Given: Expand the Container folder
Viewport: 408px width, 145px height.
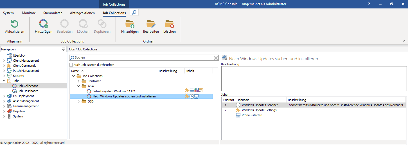Looking at the screenshot, I should [x=79, y=81].
